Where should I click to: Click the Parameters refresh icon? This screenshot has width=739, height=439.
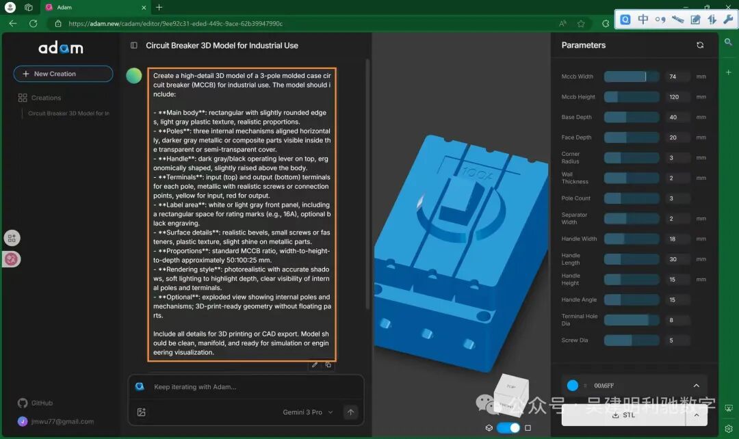point(700,45)
